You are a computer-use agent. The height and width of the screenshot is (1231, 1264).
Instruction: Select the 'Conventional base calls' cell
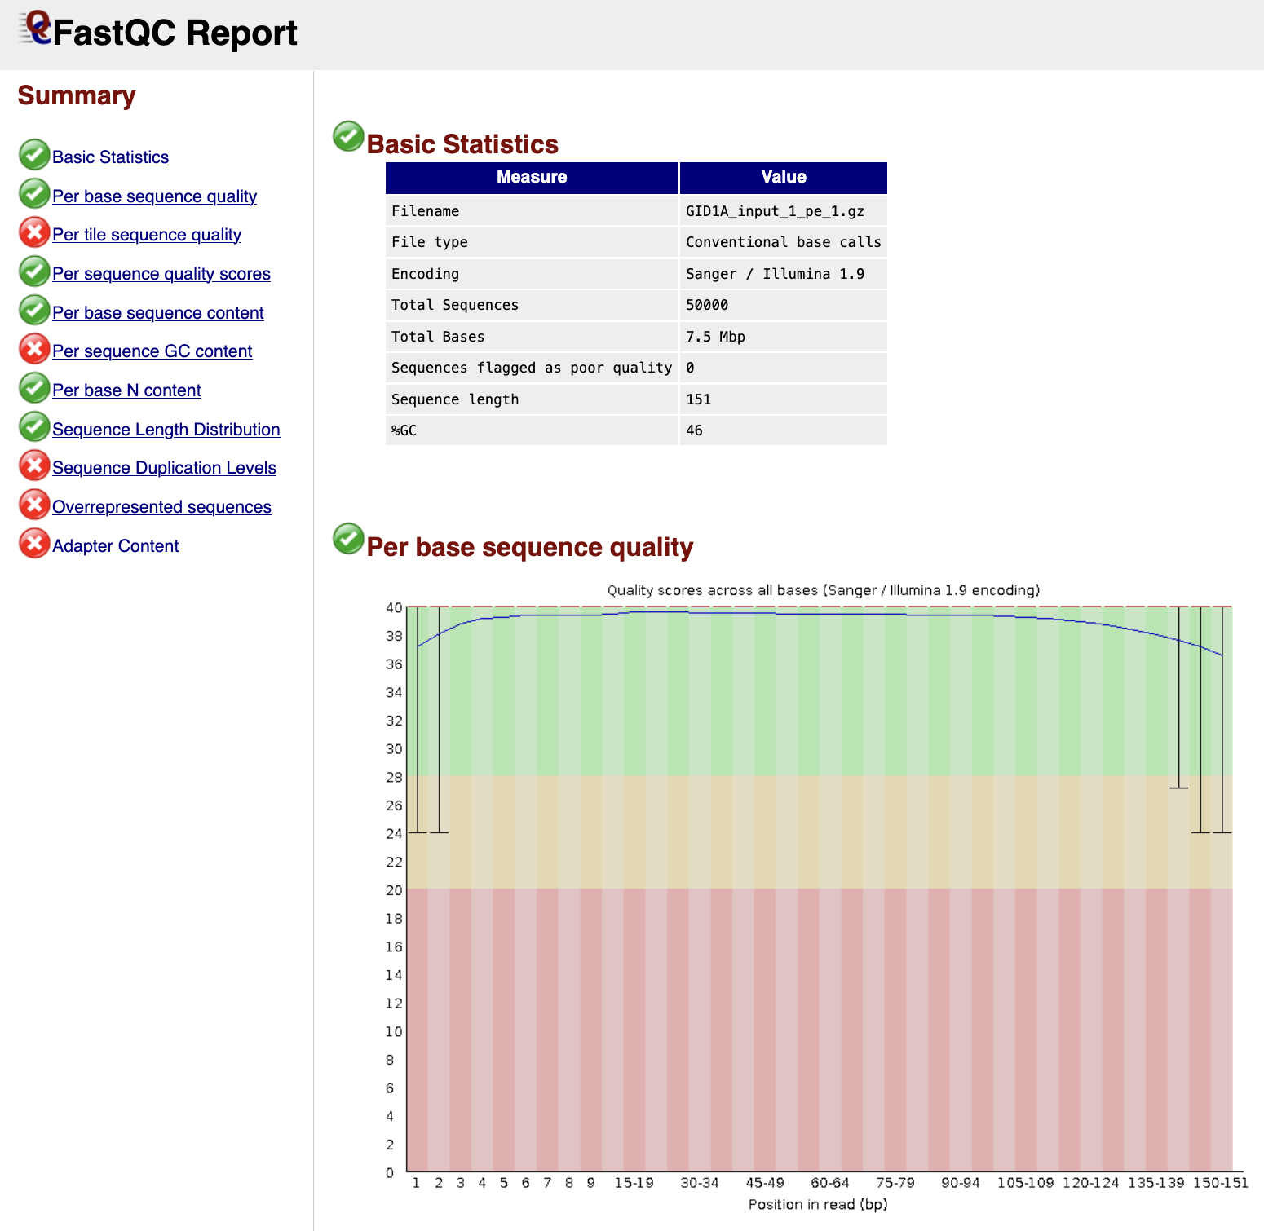(x=784, y=242)
